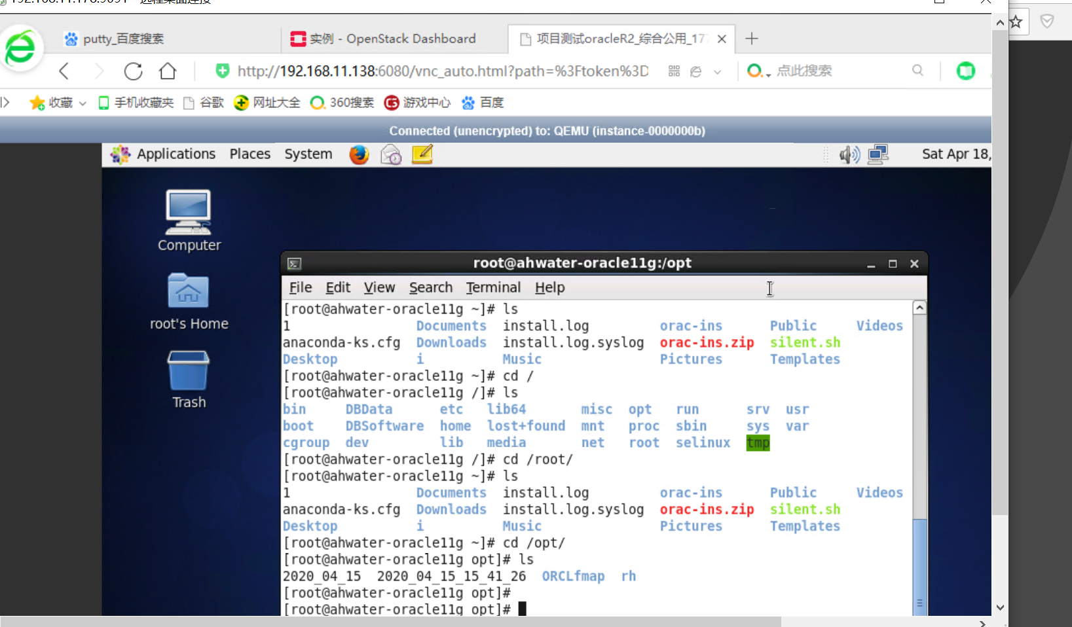1072x627 pixels.
Task: Open the terminal Help menu
Action: point(549,288)
